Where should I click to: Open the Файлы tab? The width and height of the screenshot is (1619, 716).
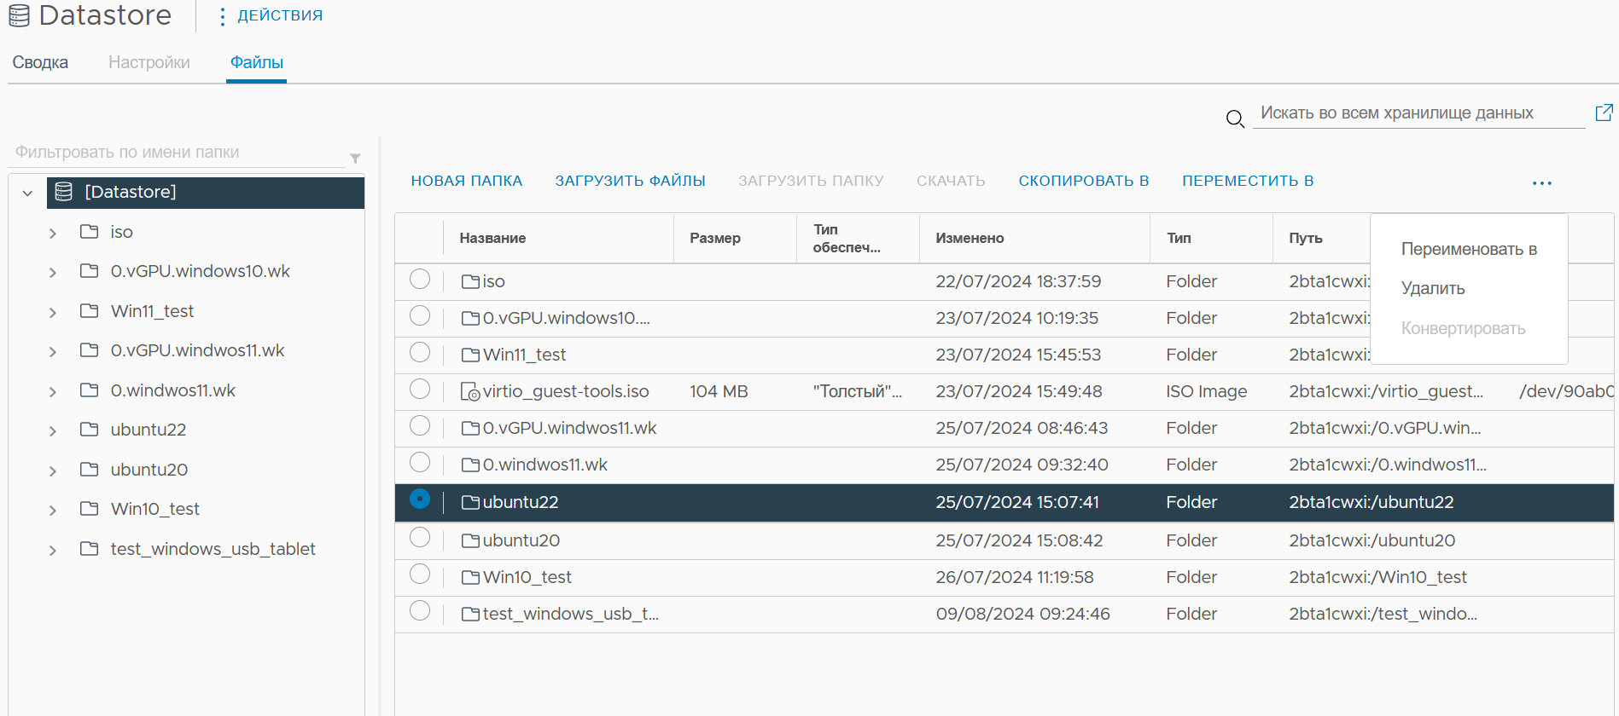[x=256, y=62]
